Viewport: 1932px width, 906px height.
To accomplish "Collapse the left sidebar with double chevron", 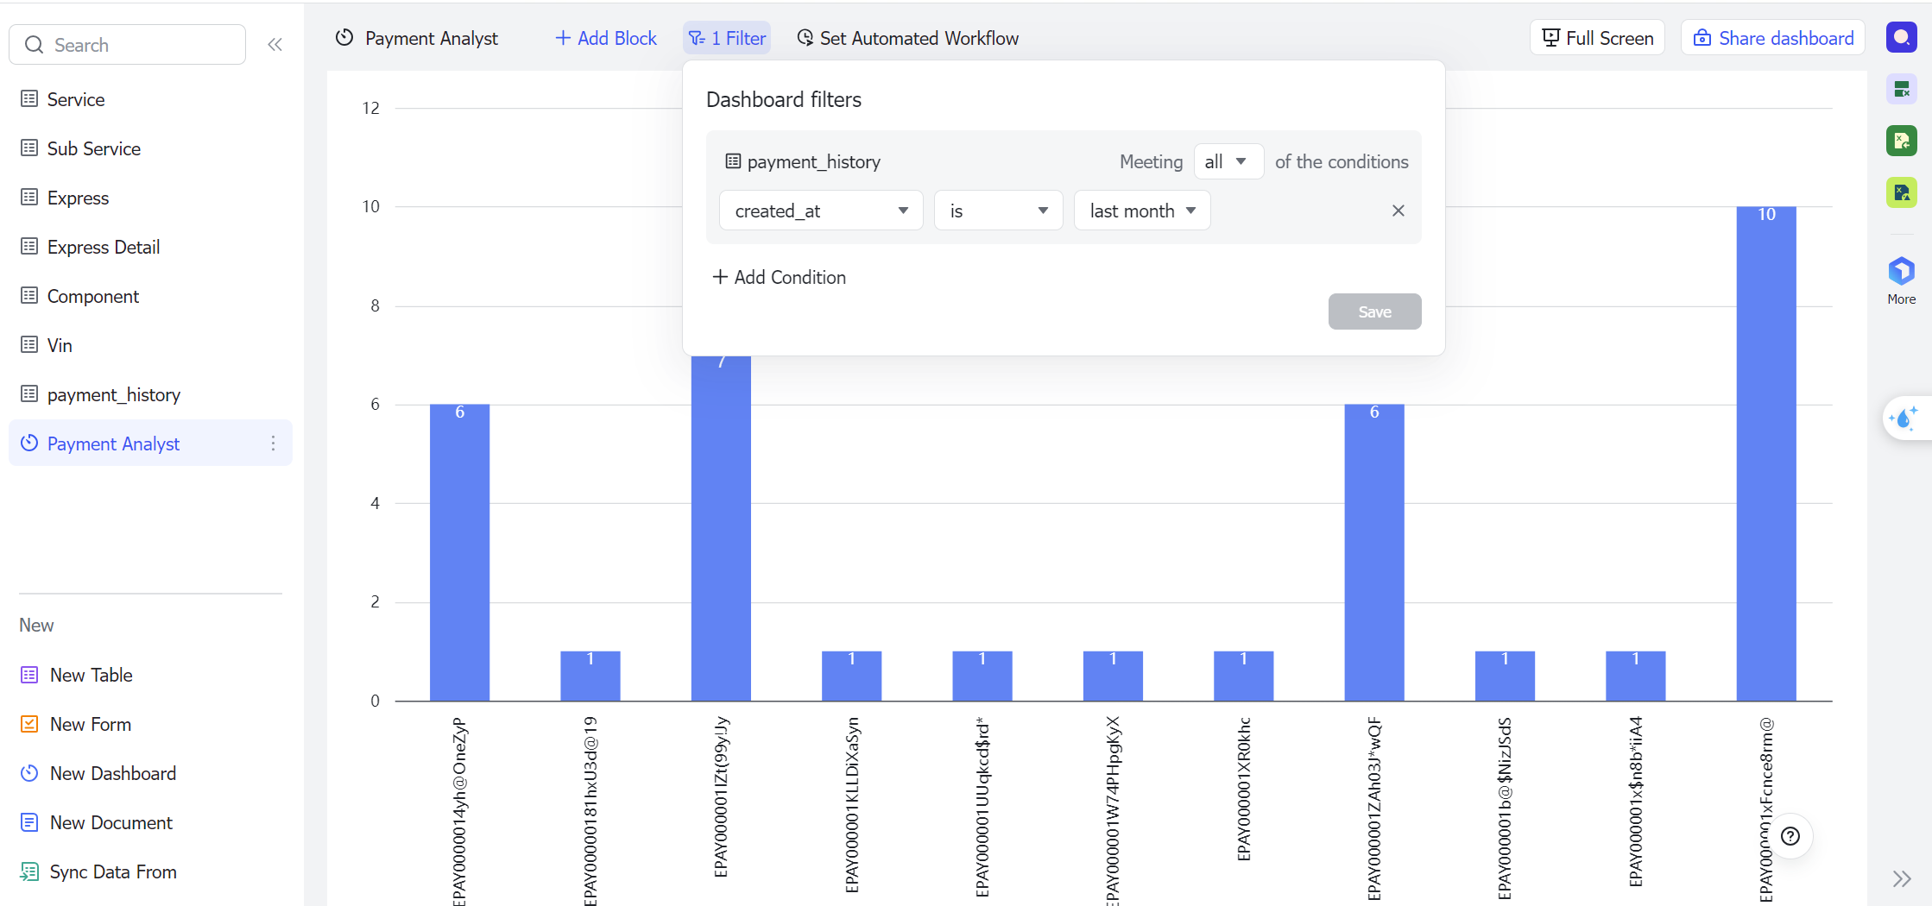I will 275,45.
